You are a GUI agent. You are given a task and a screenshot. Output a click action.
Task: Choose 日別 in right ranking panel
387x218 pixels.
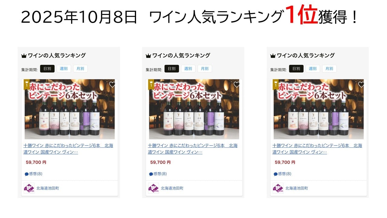[x=296, y=69]
